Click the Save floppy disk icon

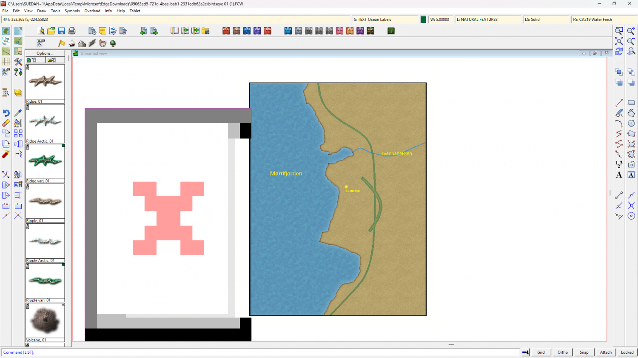pyautogui.click(x=61, y=31)
